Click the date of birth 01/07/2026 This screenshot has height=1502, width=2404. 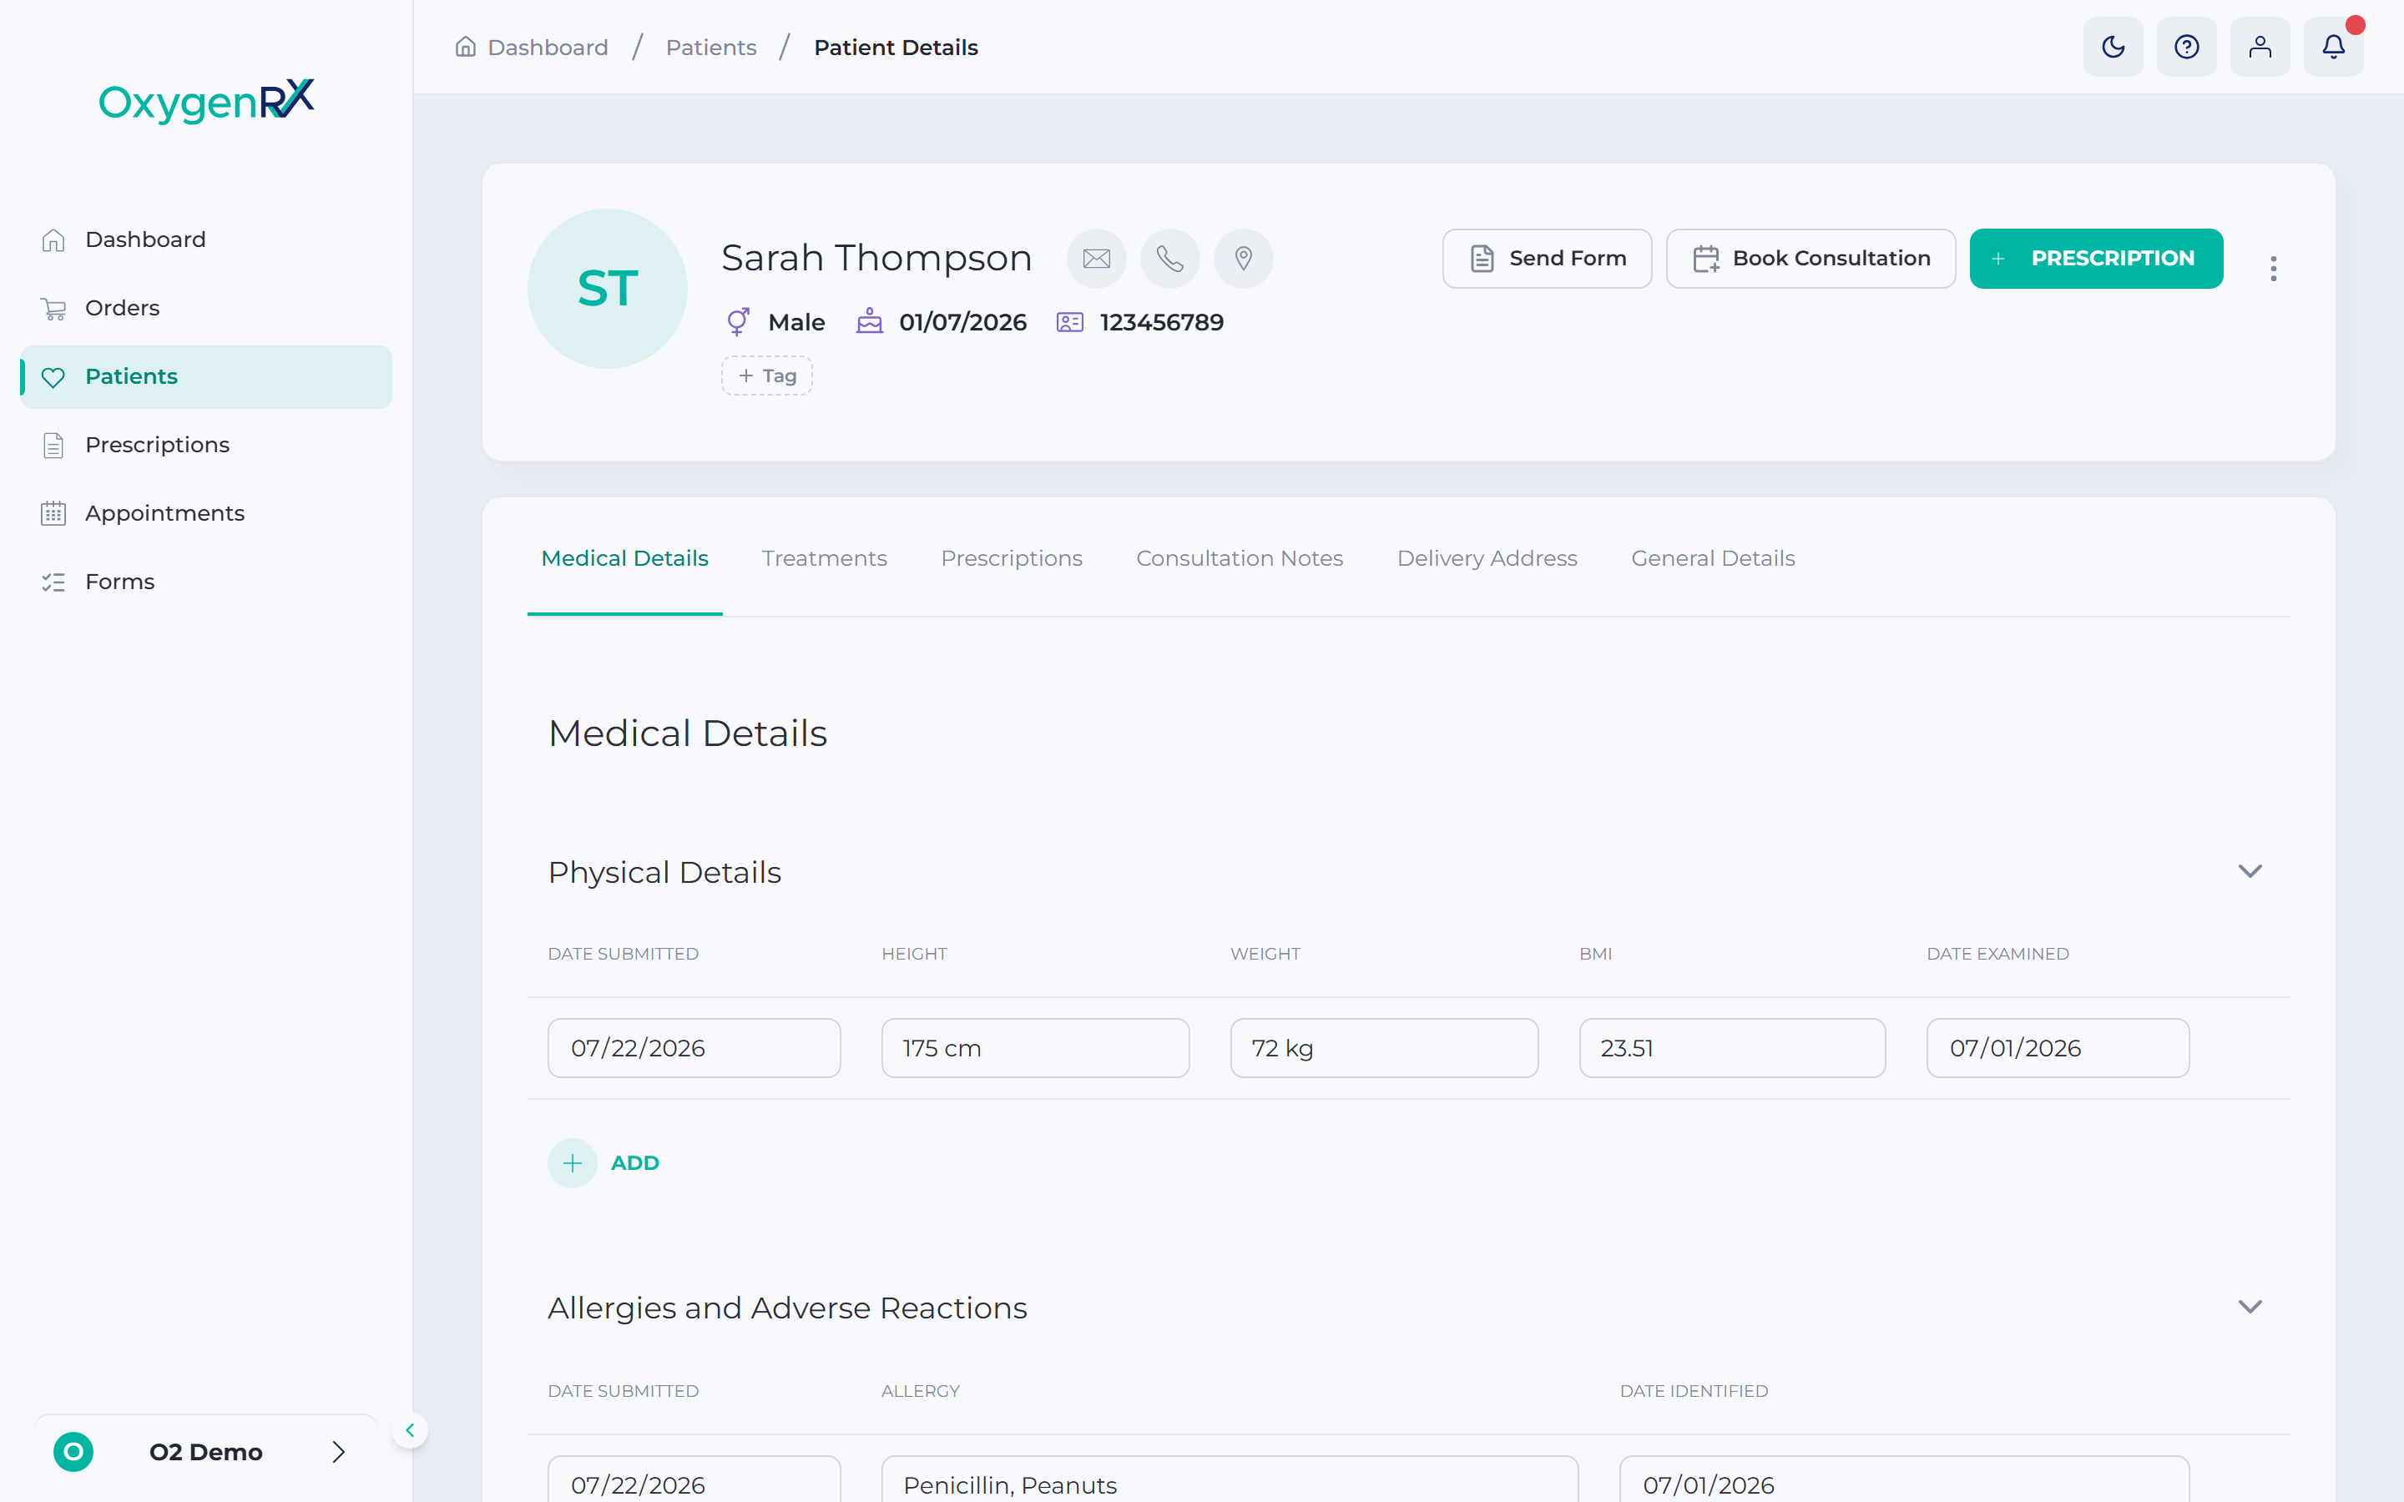962,322
